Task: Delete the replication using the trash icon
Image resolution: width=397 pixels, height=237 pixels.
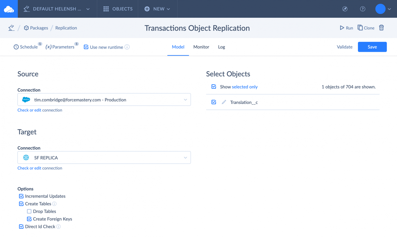Action: 381,28
